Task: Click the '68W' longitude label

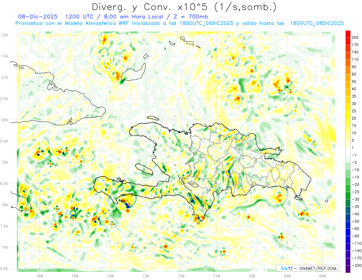Action: [x=322, y=276]
